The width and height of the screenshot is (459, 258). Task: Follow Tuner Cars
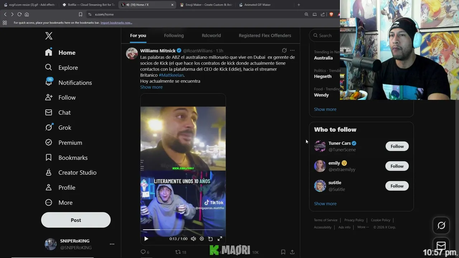click(x=397, y=146)
